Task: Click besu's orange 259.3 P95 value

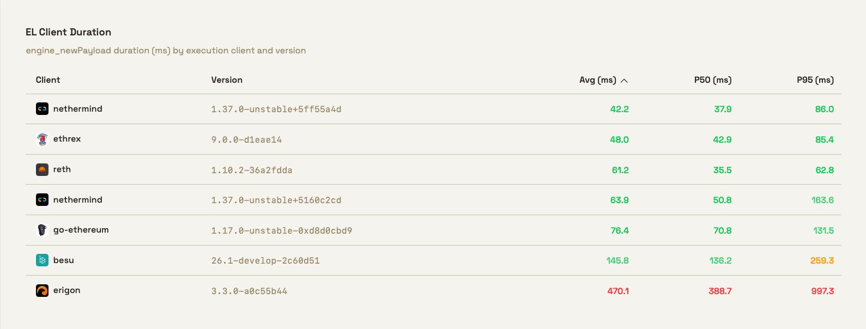Action: coord(822,261)
